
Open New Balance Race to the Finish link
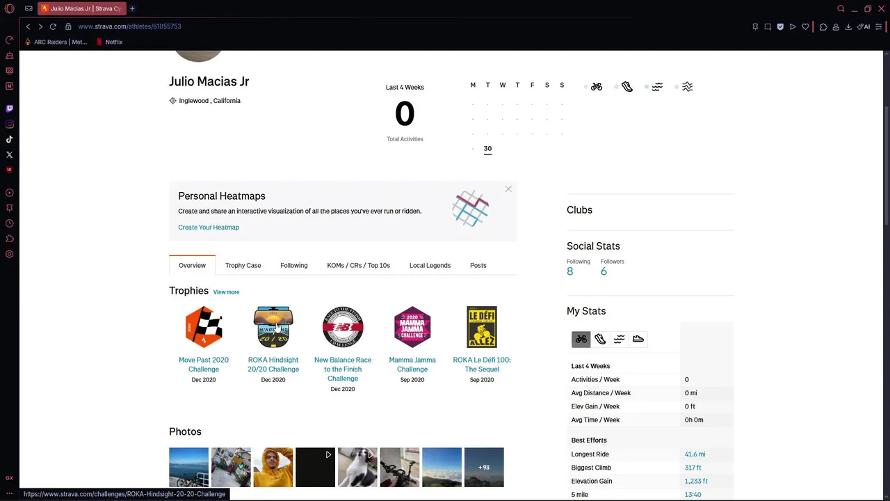[343, 369]
